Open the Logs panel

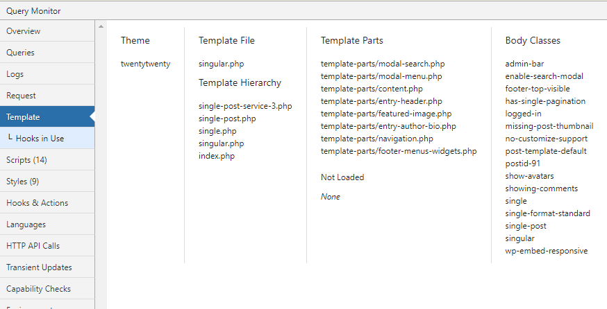(x=47, y=74)
